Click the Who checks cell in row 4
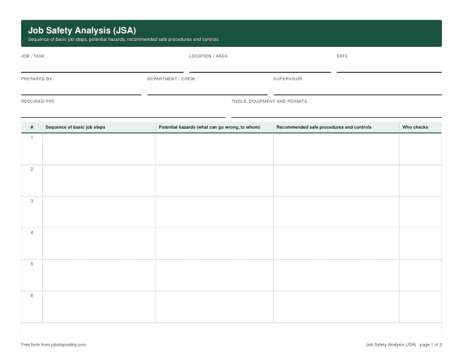The image size is (463, 358). point(421,244)
